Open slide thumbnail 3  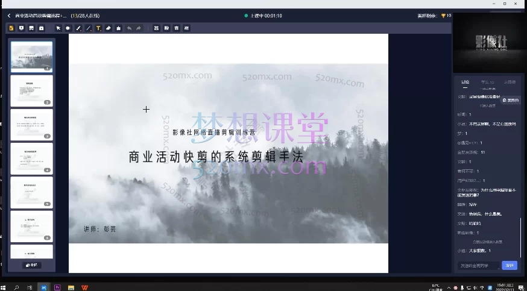[31, 125]
